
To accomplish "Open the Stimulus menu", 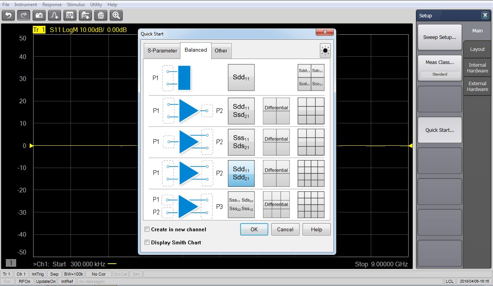I will coord(76,5).
